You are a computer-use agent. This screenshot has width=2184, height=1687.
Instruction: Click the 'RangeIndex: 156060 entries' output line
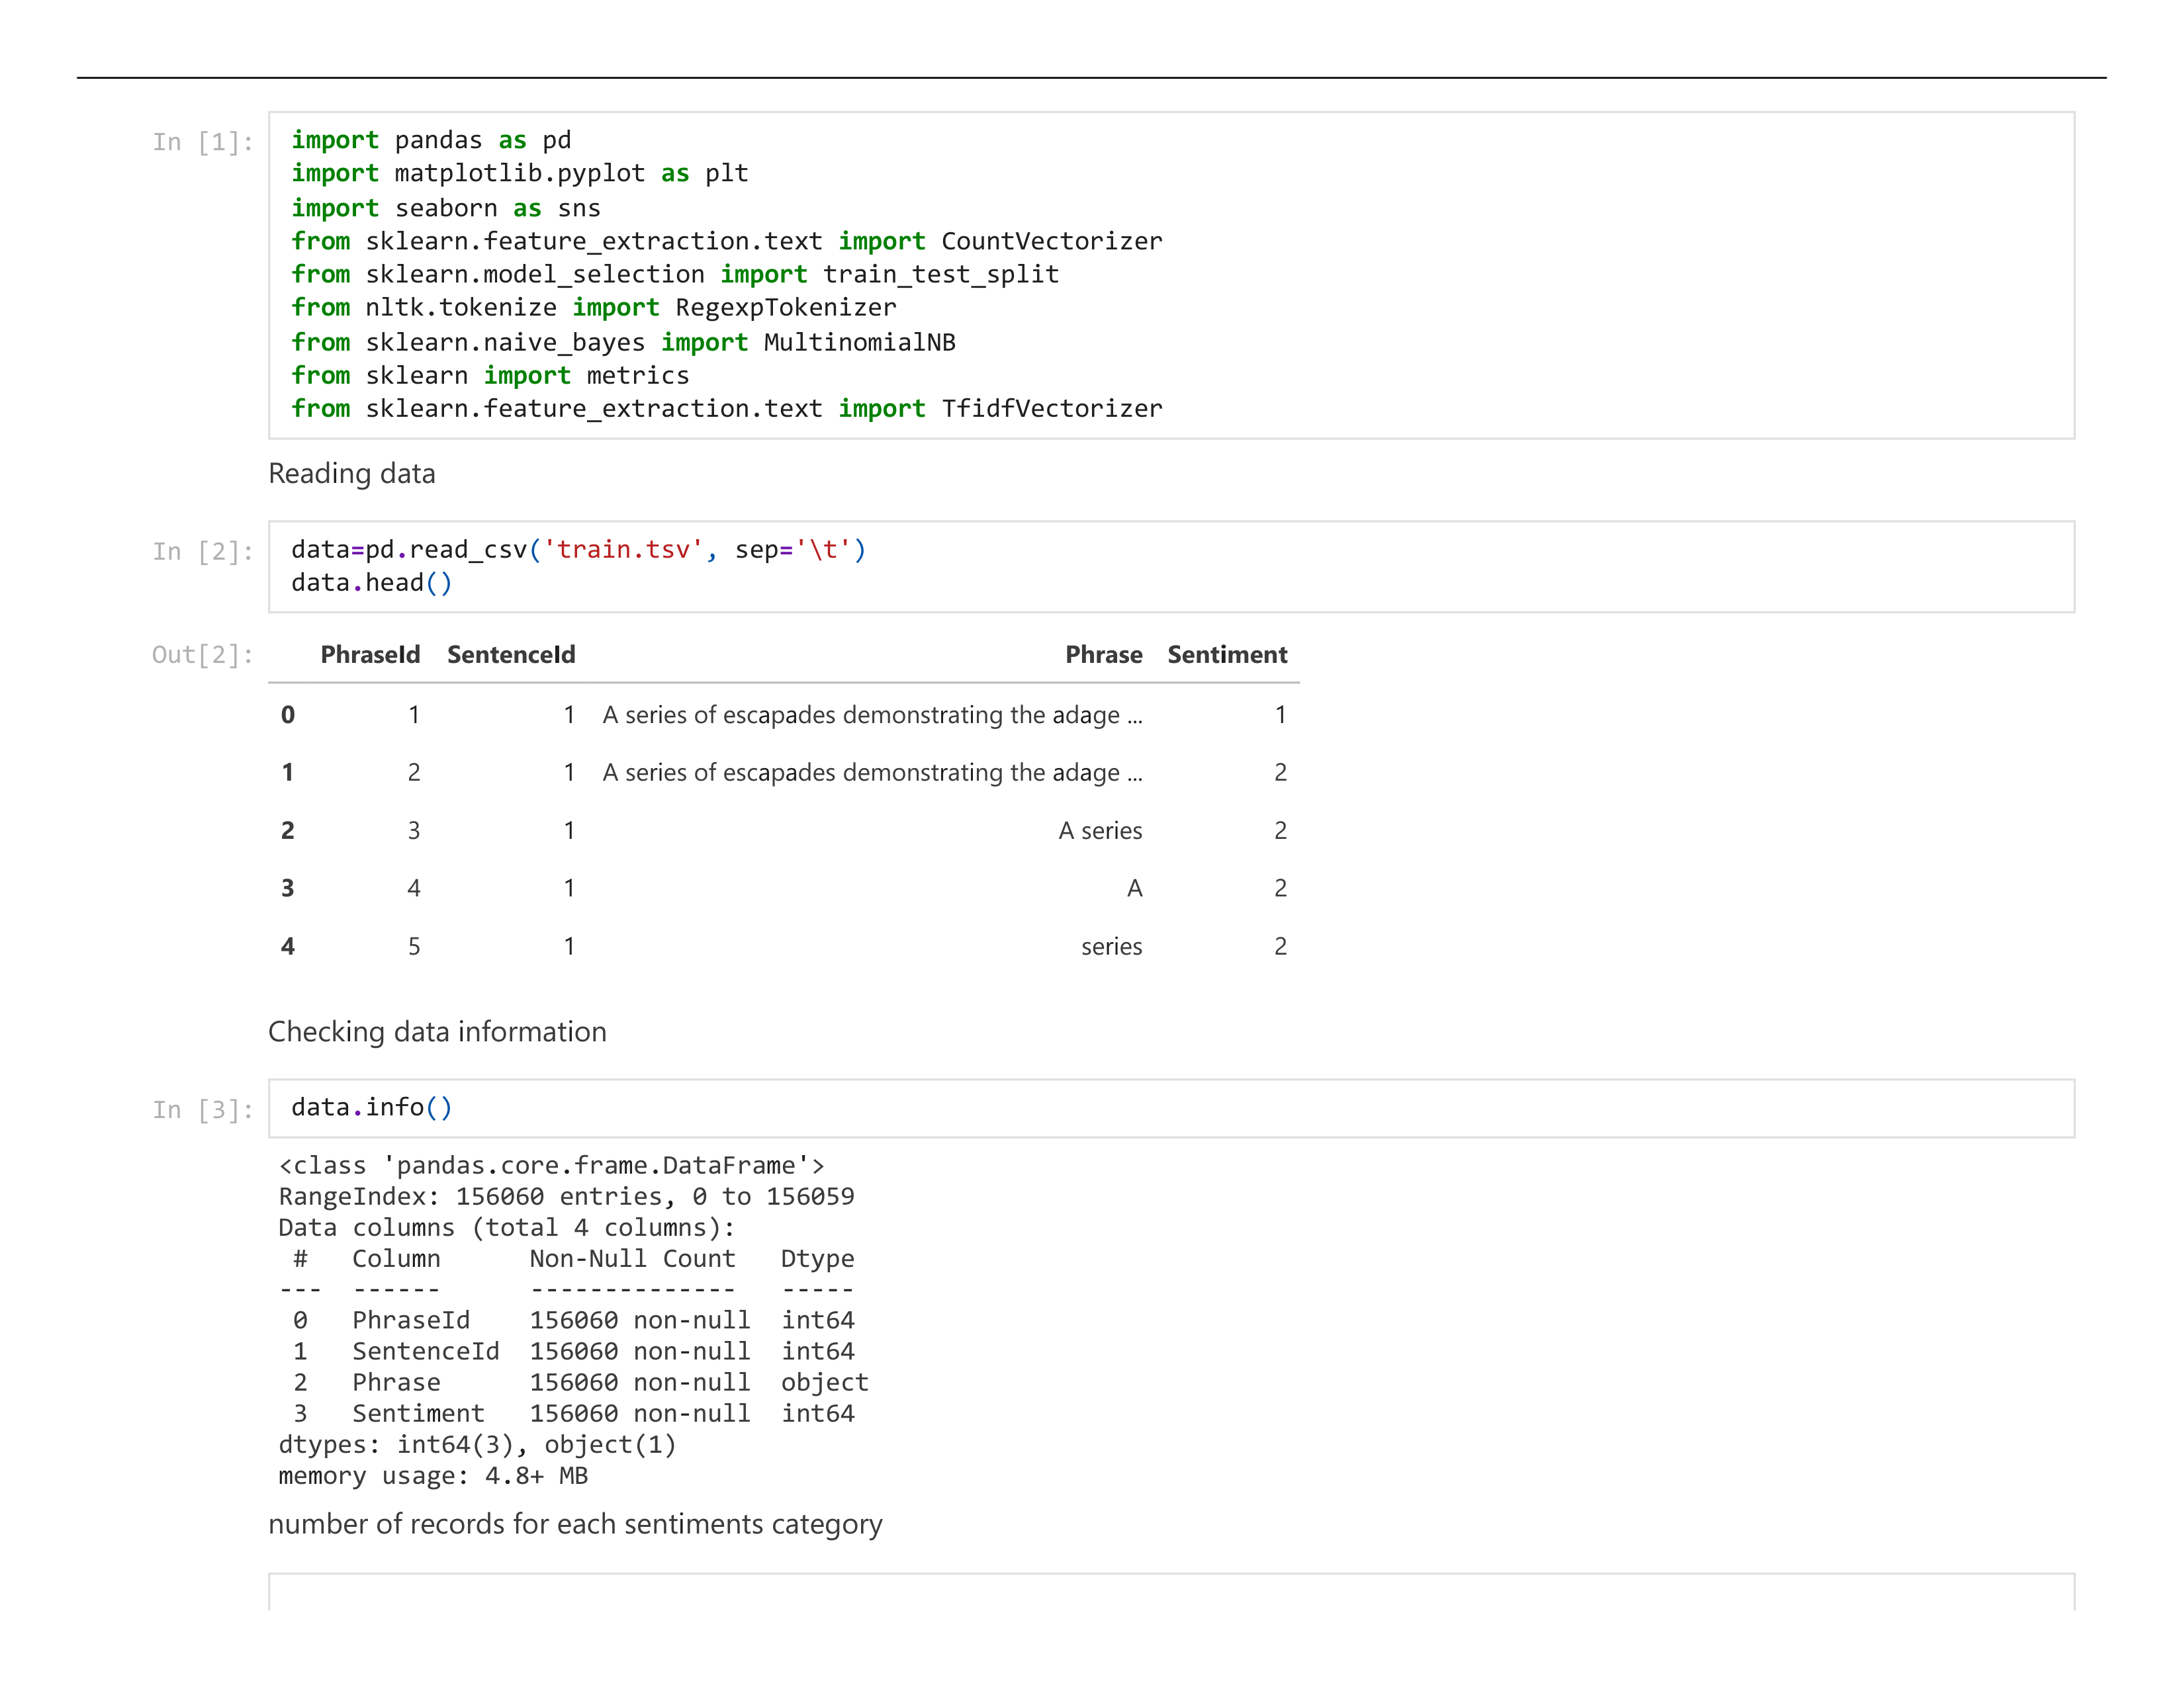(x=566, y=1196)
